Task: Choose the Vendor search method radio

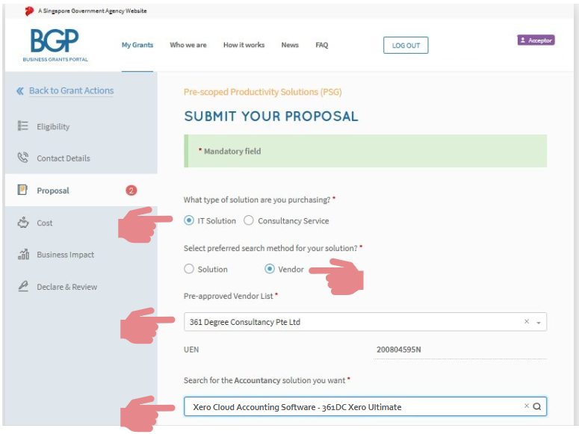Action: 270,268
